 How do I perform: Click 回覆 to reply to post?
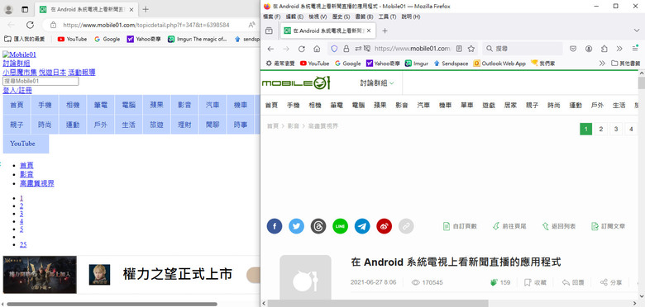(x=573, y=282)
